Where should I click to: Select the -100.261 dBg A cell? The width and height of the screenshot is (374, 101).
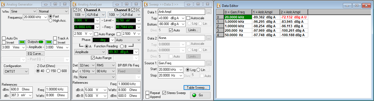(x=294, y=30)
